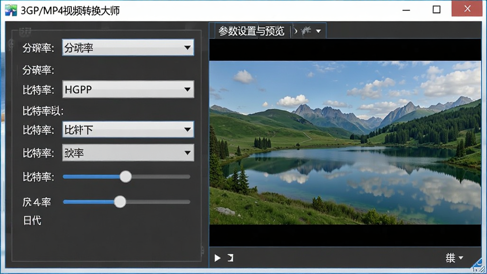Click the stop icon beside play
This screenshot has height=274, width=487.
pyautogui.click(x=231, y=257)
